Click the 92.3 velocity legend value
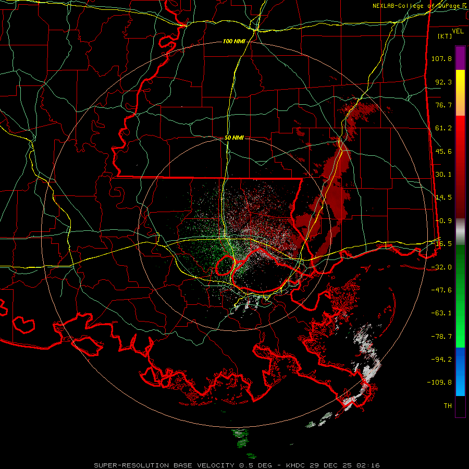The height and width of the screenshot is (469, 469). [x=443, y=82]
